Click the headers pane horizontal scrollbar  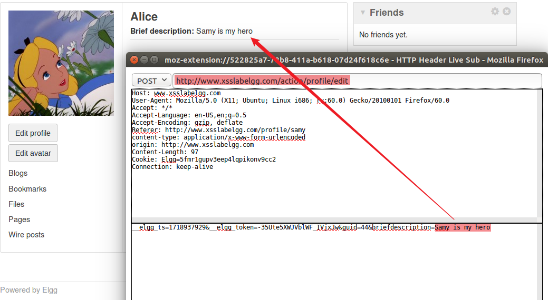(334, 220)
